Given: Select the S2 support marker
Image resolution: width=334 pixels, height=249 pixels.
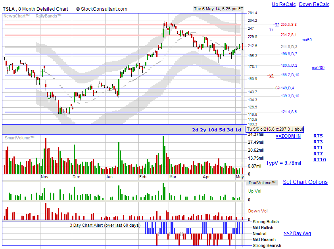Looking at the screenshot, I should pyautogui.click(x=277, y=88).
